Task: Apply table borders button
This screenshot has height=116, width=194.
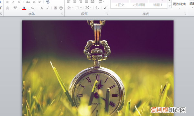Action: (x=77, y=8)
